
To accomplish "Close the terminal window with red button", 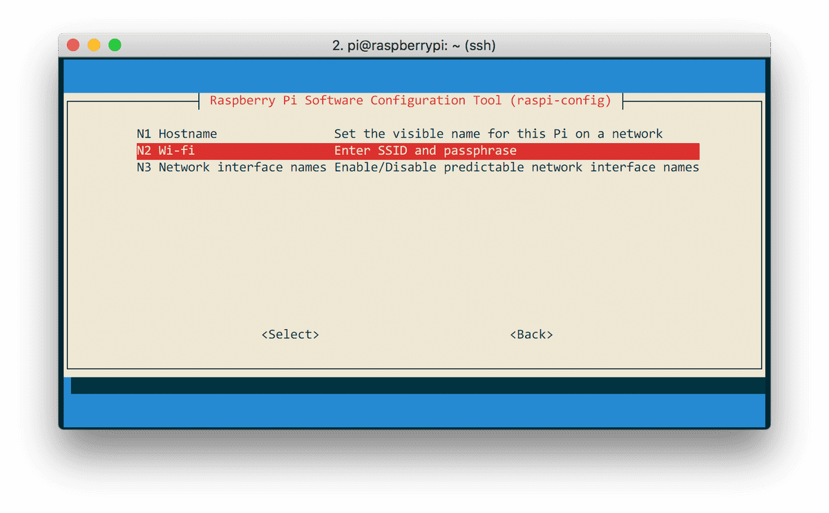I will tap(73, 46).
